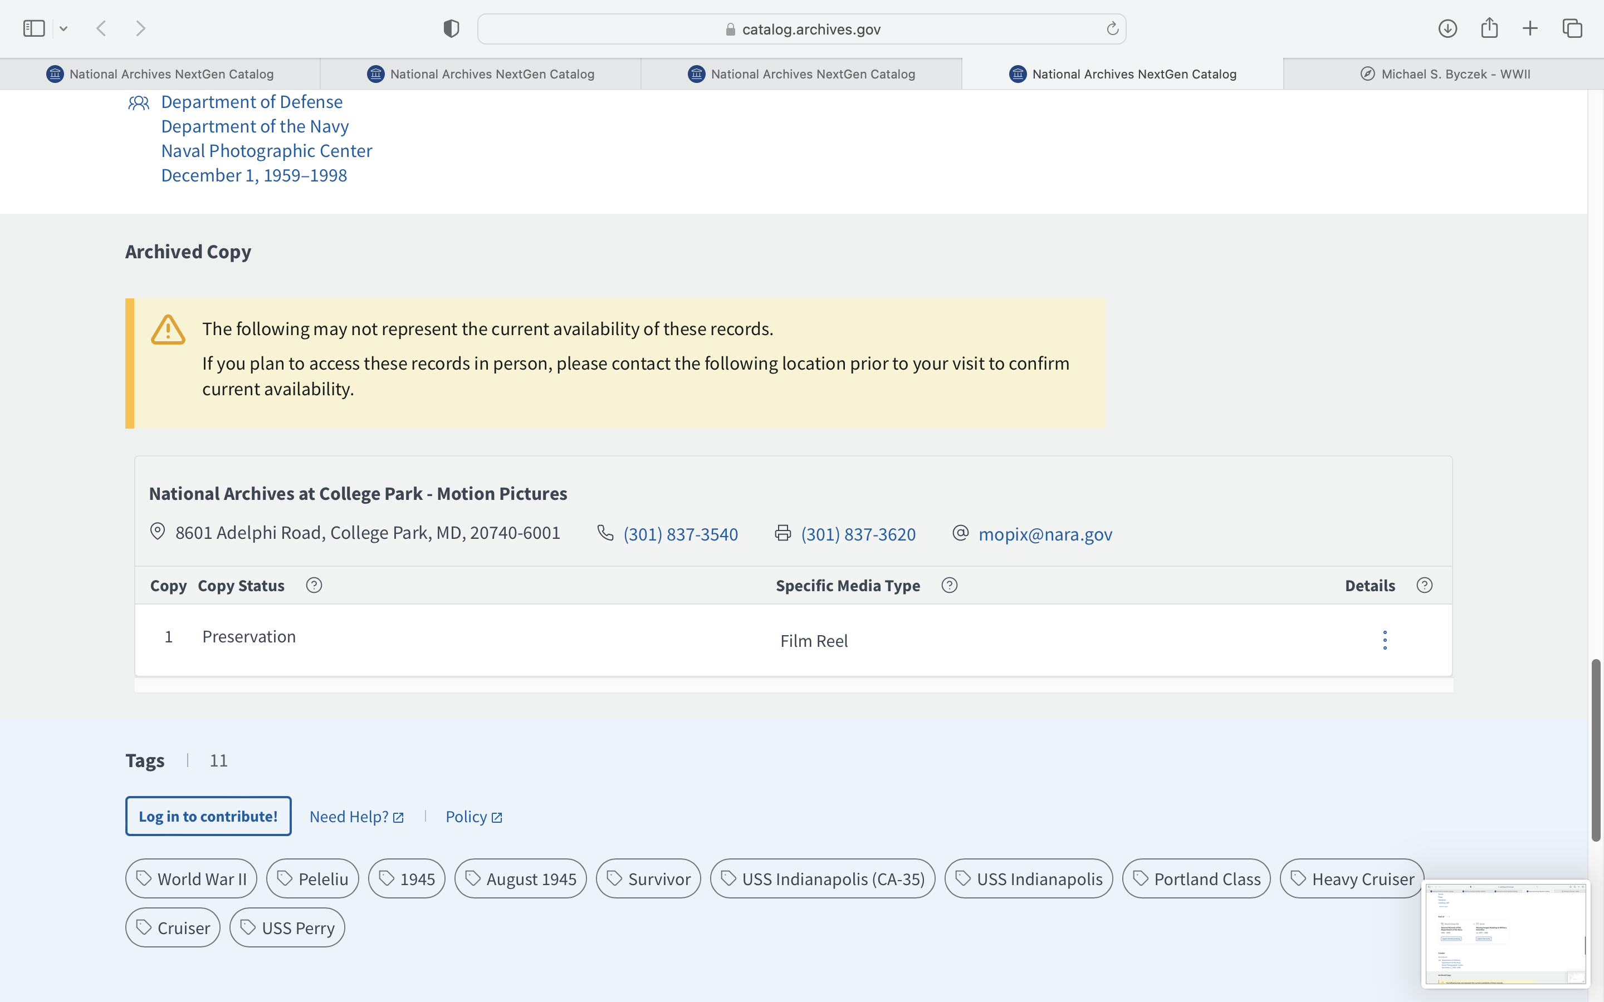
Task: Click the Safari privacy shield icon
Action: (451, 28)
